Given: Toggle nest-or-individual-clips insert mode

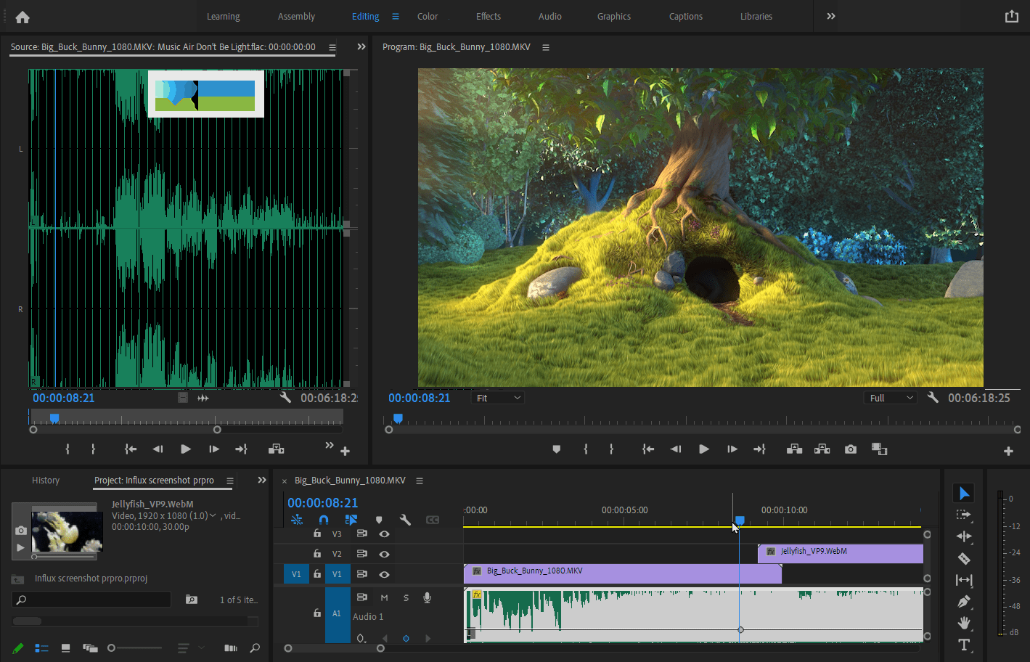Looking at the screenshot, I should click(297, 520).
